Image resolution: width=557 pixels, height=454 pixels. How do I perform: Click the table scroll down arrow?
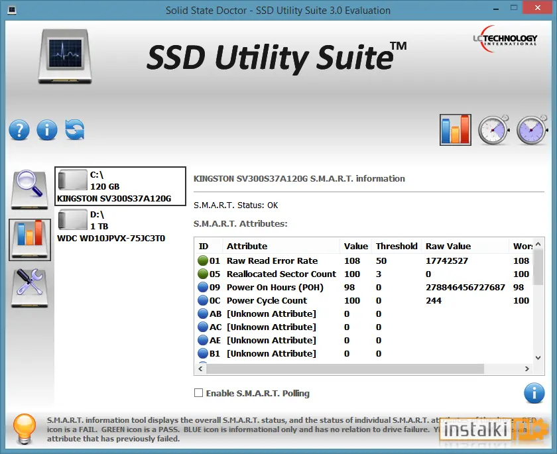538,358
